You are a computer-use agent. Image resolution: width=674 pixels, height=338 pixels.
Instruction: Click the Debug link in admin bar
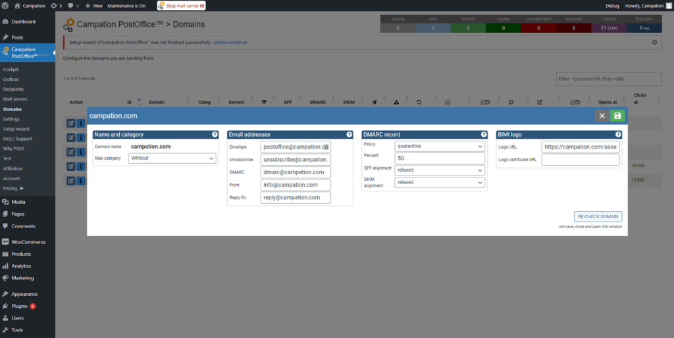click(612, 6)
